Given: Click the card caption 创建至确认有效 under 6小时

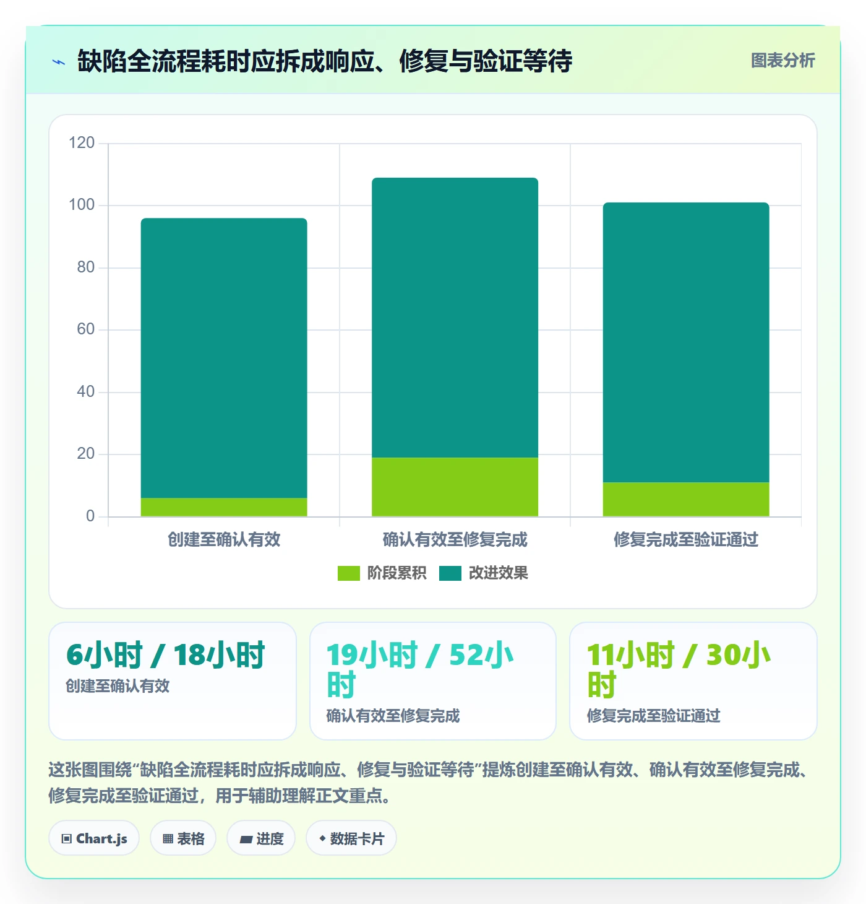Looking at the screenshot, I should coord(118,686).
